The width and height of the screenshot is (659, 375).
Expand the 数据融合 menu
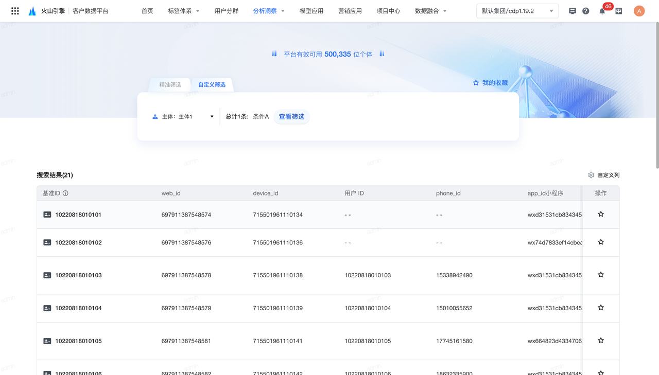[x=431, y=11]
